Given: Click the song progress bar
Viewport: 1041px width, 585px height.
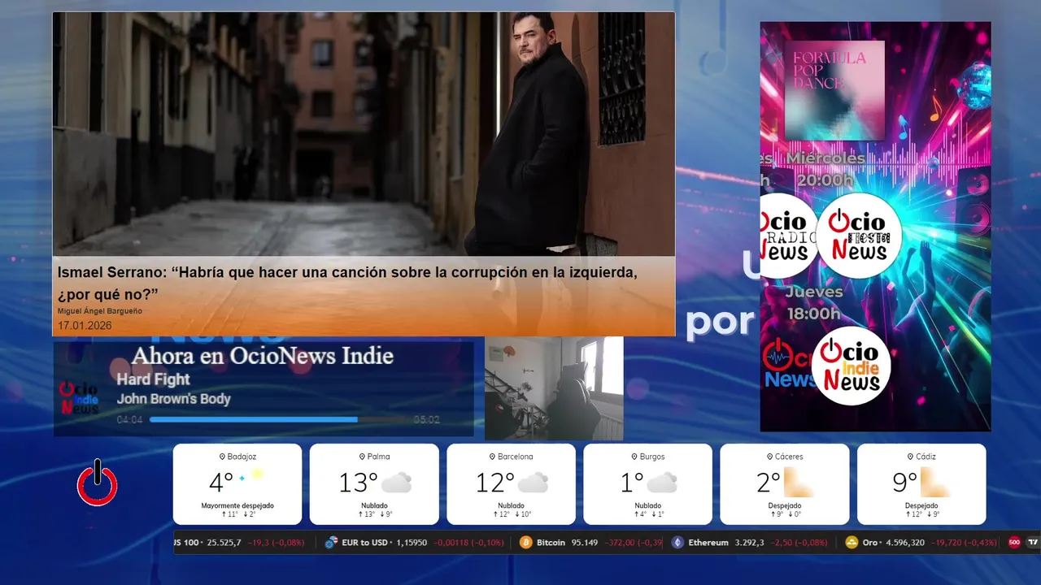Looking at the screenshot, I should click(278, 419).
